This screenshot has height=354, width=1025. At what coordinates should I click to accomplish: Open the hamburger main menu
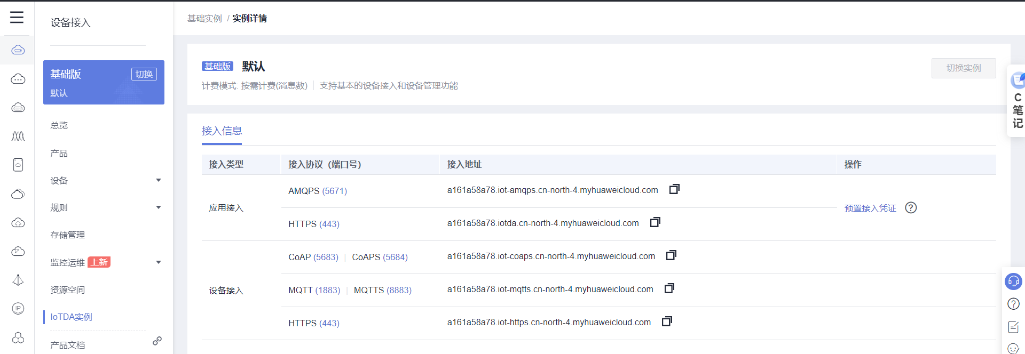(17, 18)
